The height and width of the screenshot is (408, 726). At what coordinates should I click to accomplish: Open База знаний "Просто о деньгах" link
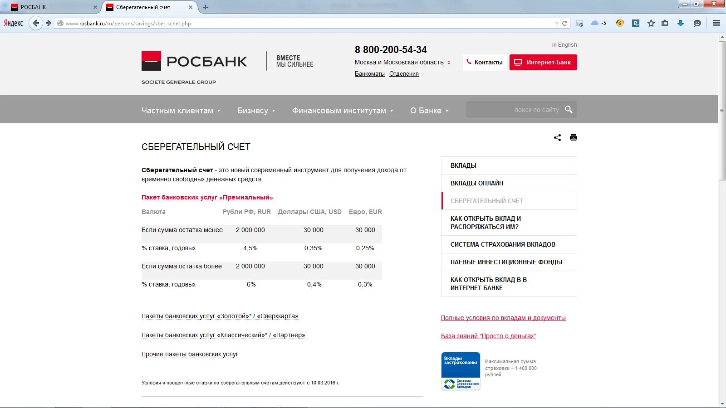[x=488, y=336]
